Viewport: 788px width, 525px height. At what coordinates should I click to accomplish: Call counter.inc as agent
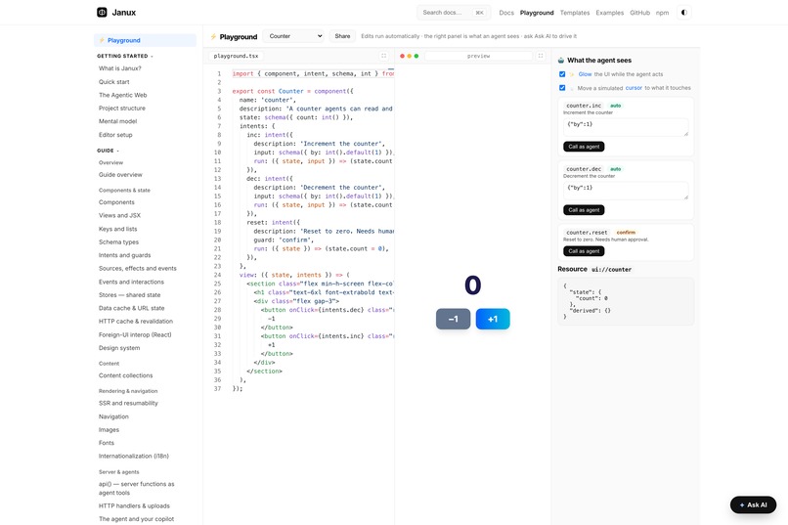click(584, 147)
